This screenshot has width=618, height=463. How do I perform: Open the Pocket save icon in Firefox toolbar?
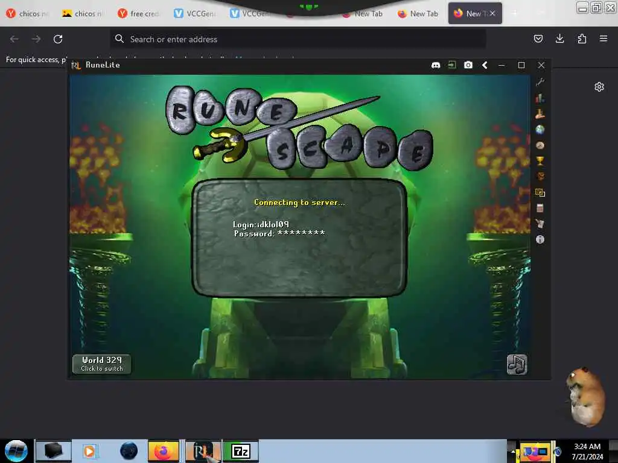point(538,39)
